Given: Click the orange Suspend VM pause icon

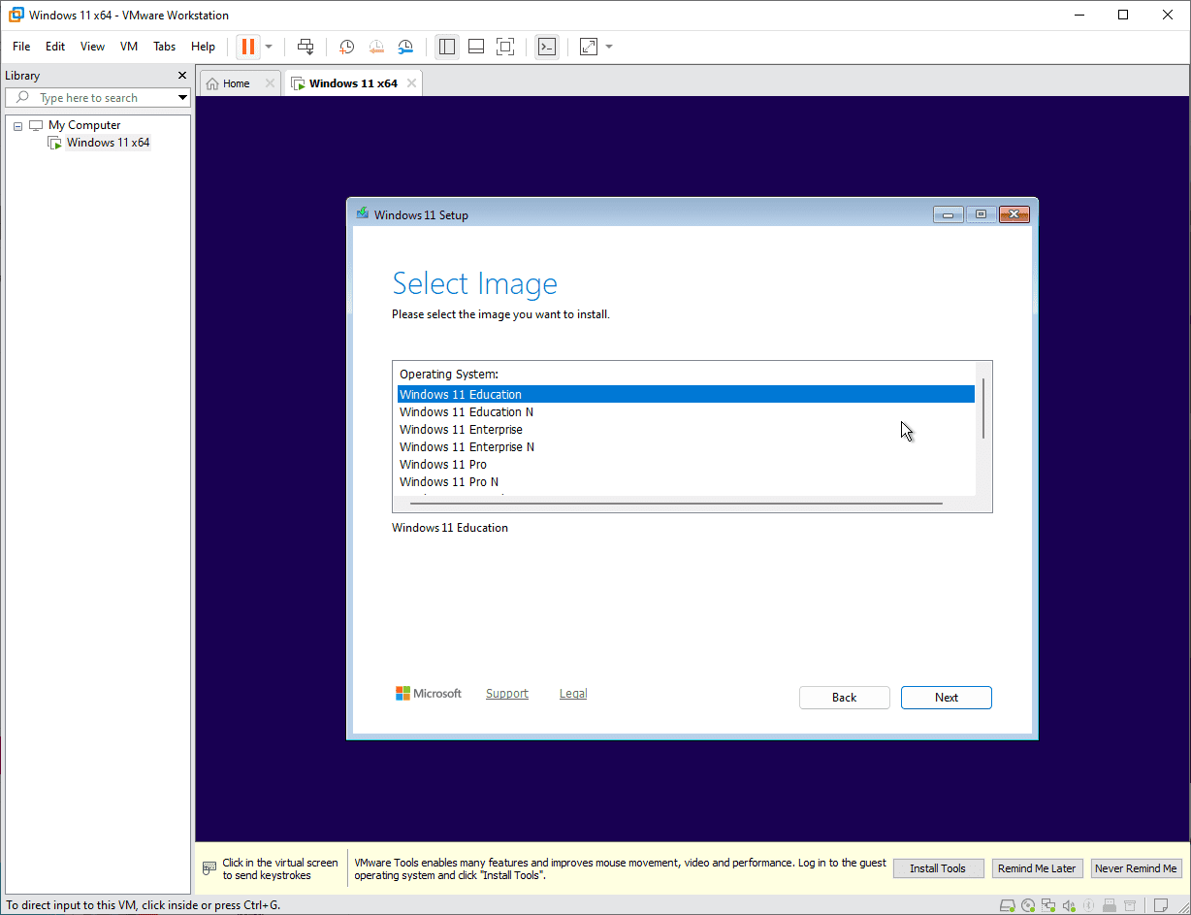Looking at the screenshot, I should [248, 47].
